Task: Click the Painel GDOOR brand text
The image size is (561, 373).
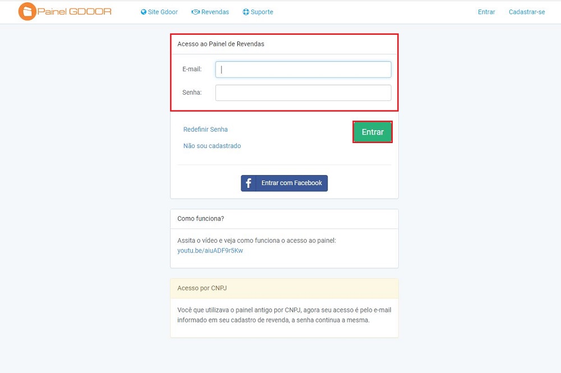Action: (75, 11)
